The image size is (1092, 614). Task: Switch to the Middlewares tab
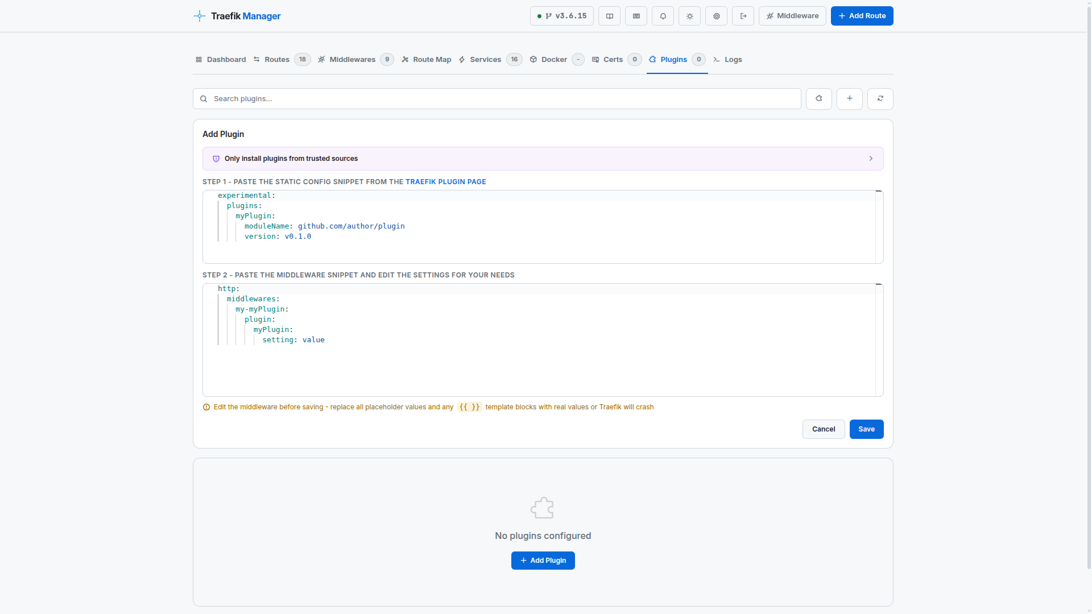355,60
